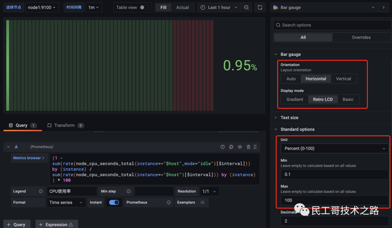
Task: Open the Percent (0-100) unit dropdown
Action: click(335, 149)
